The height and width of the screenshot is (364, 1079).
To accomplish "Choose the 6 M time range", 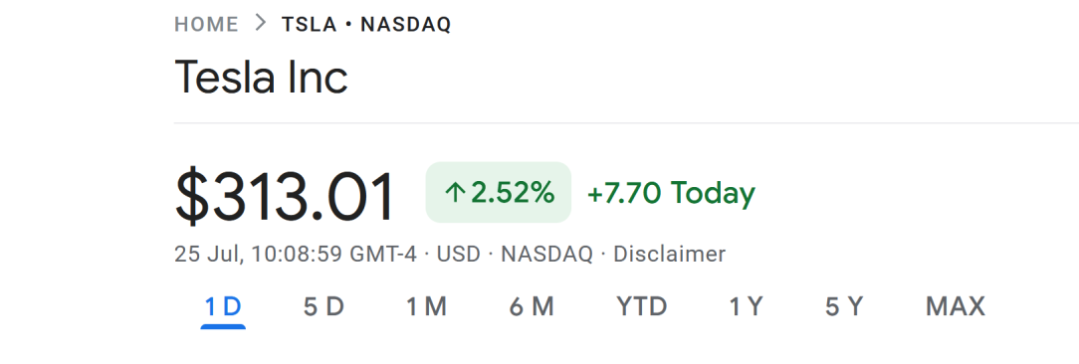I will coord(532,306).
